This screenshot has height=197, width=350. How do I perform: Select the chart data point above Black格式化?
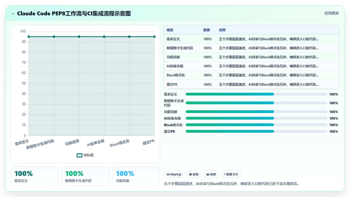click(x=129, y=37)
